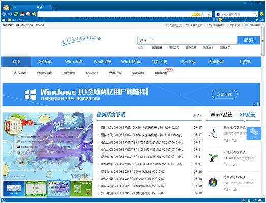
Task: Click the site navigation icon in top bar
Action: click(x=246, y=25)
